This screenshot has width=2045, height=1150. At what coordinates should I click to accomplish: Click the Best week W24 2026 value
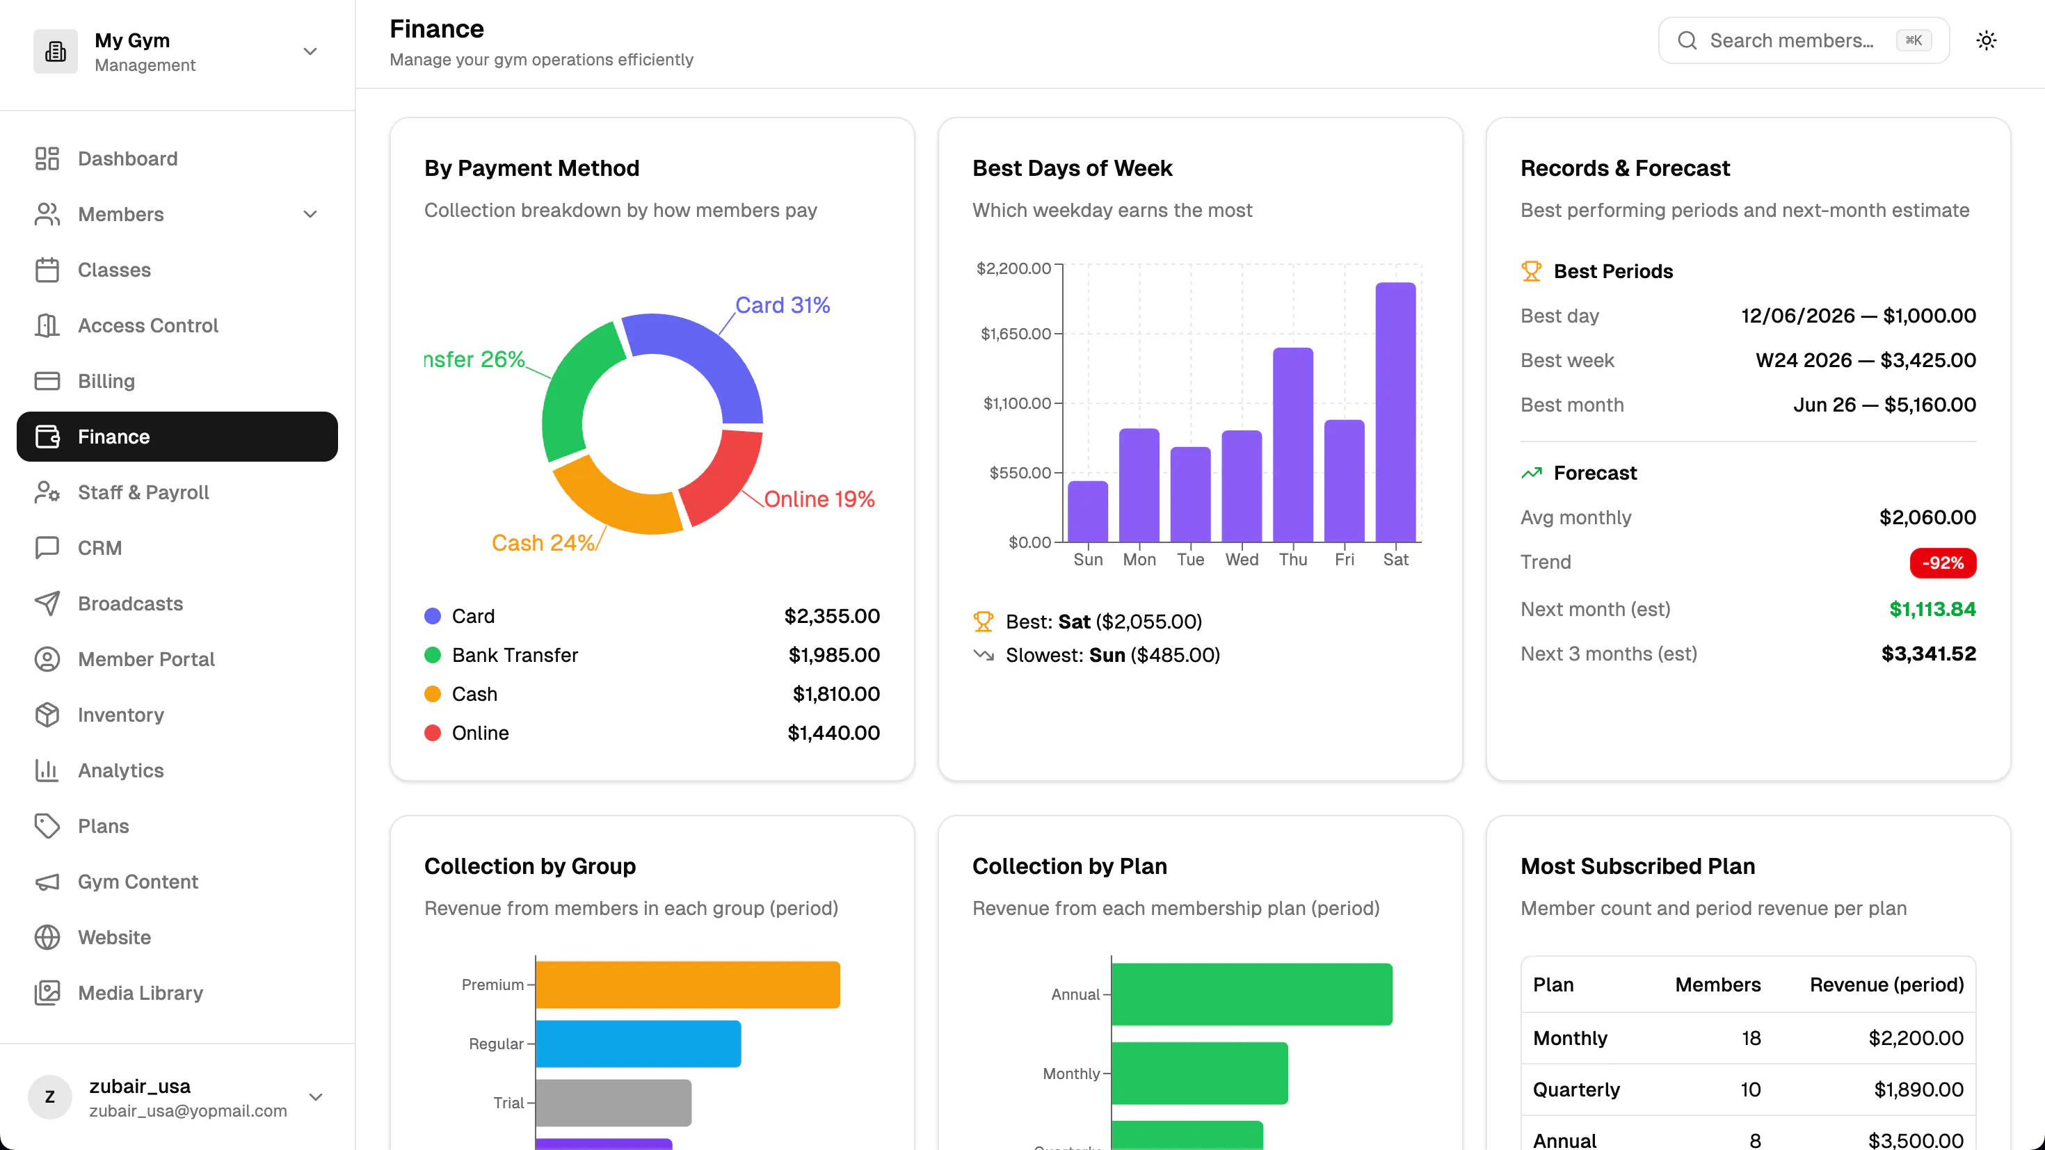pos(1866,360)
